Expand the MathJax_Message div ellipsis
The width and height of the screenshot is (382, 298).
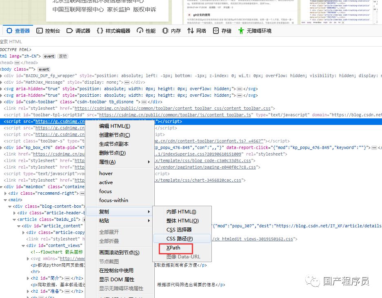pyautogui.click(x=127, y=82)
